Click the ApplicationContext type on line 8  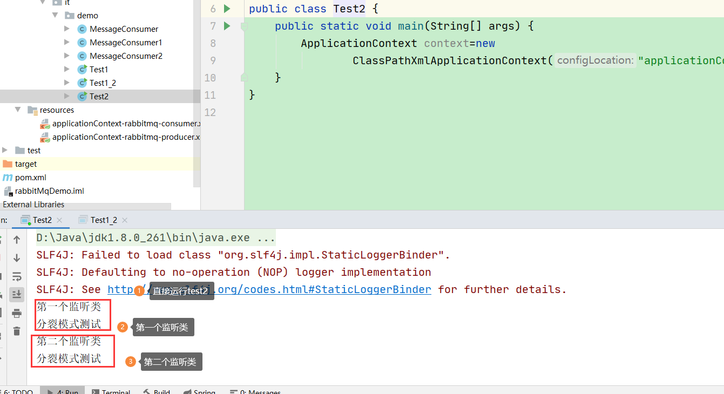pos(359,43)
